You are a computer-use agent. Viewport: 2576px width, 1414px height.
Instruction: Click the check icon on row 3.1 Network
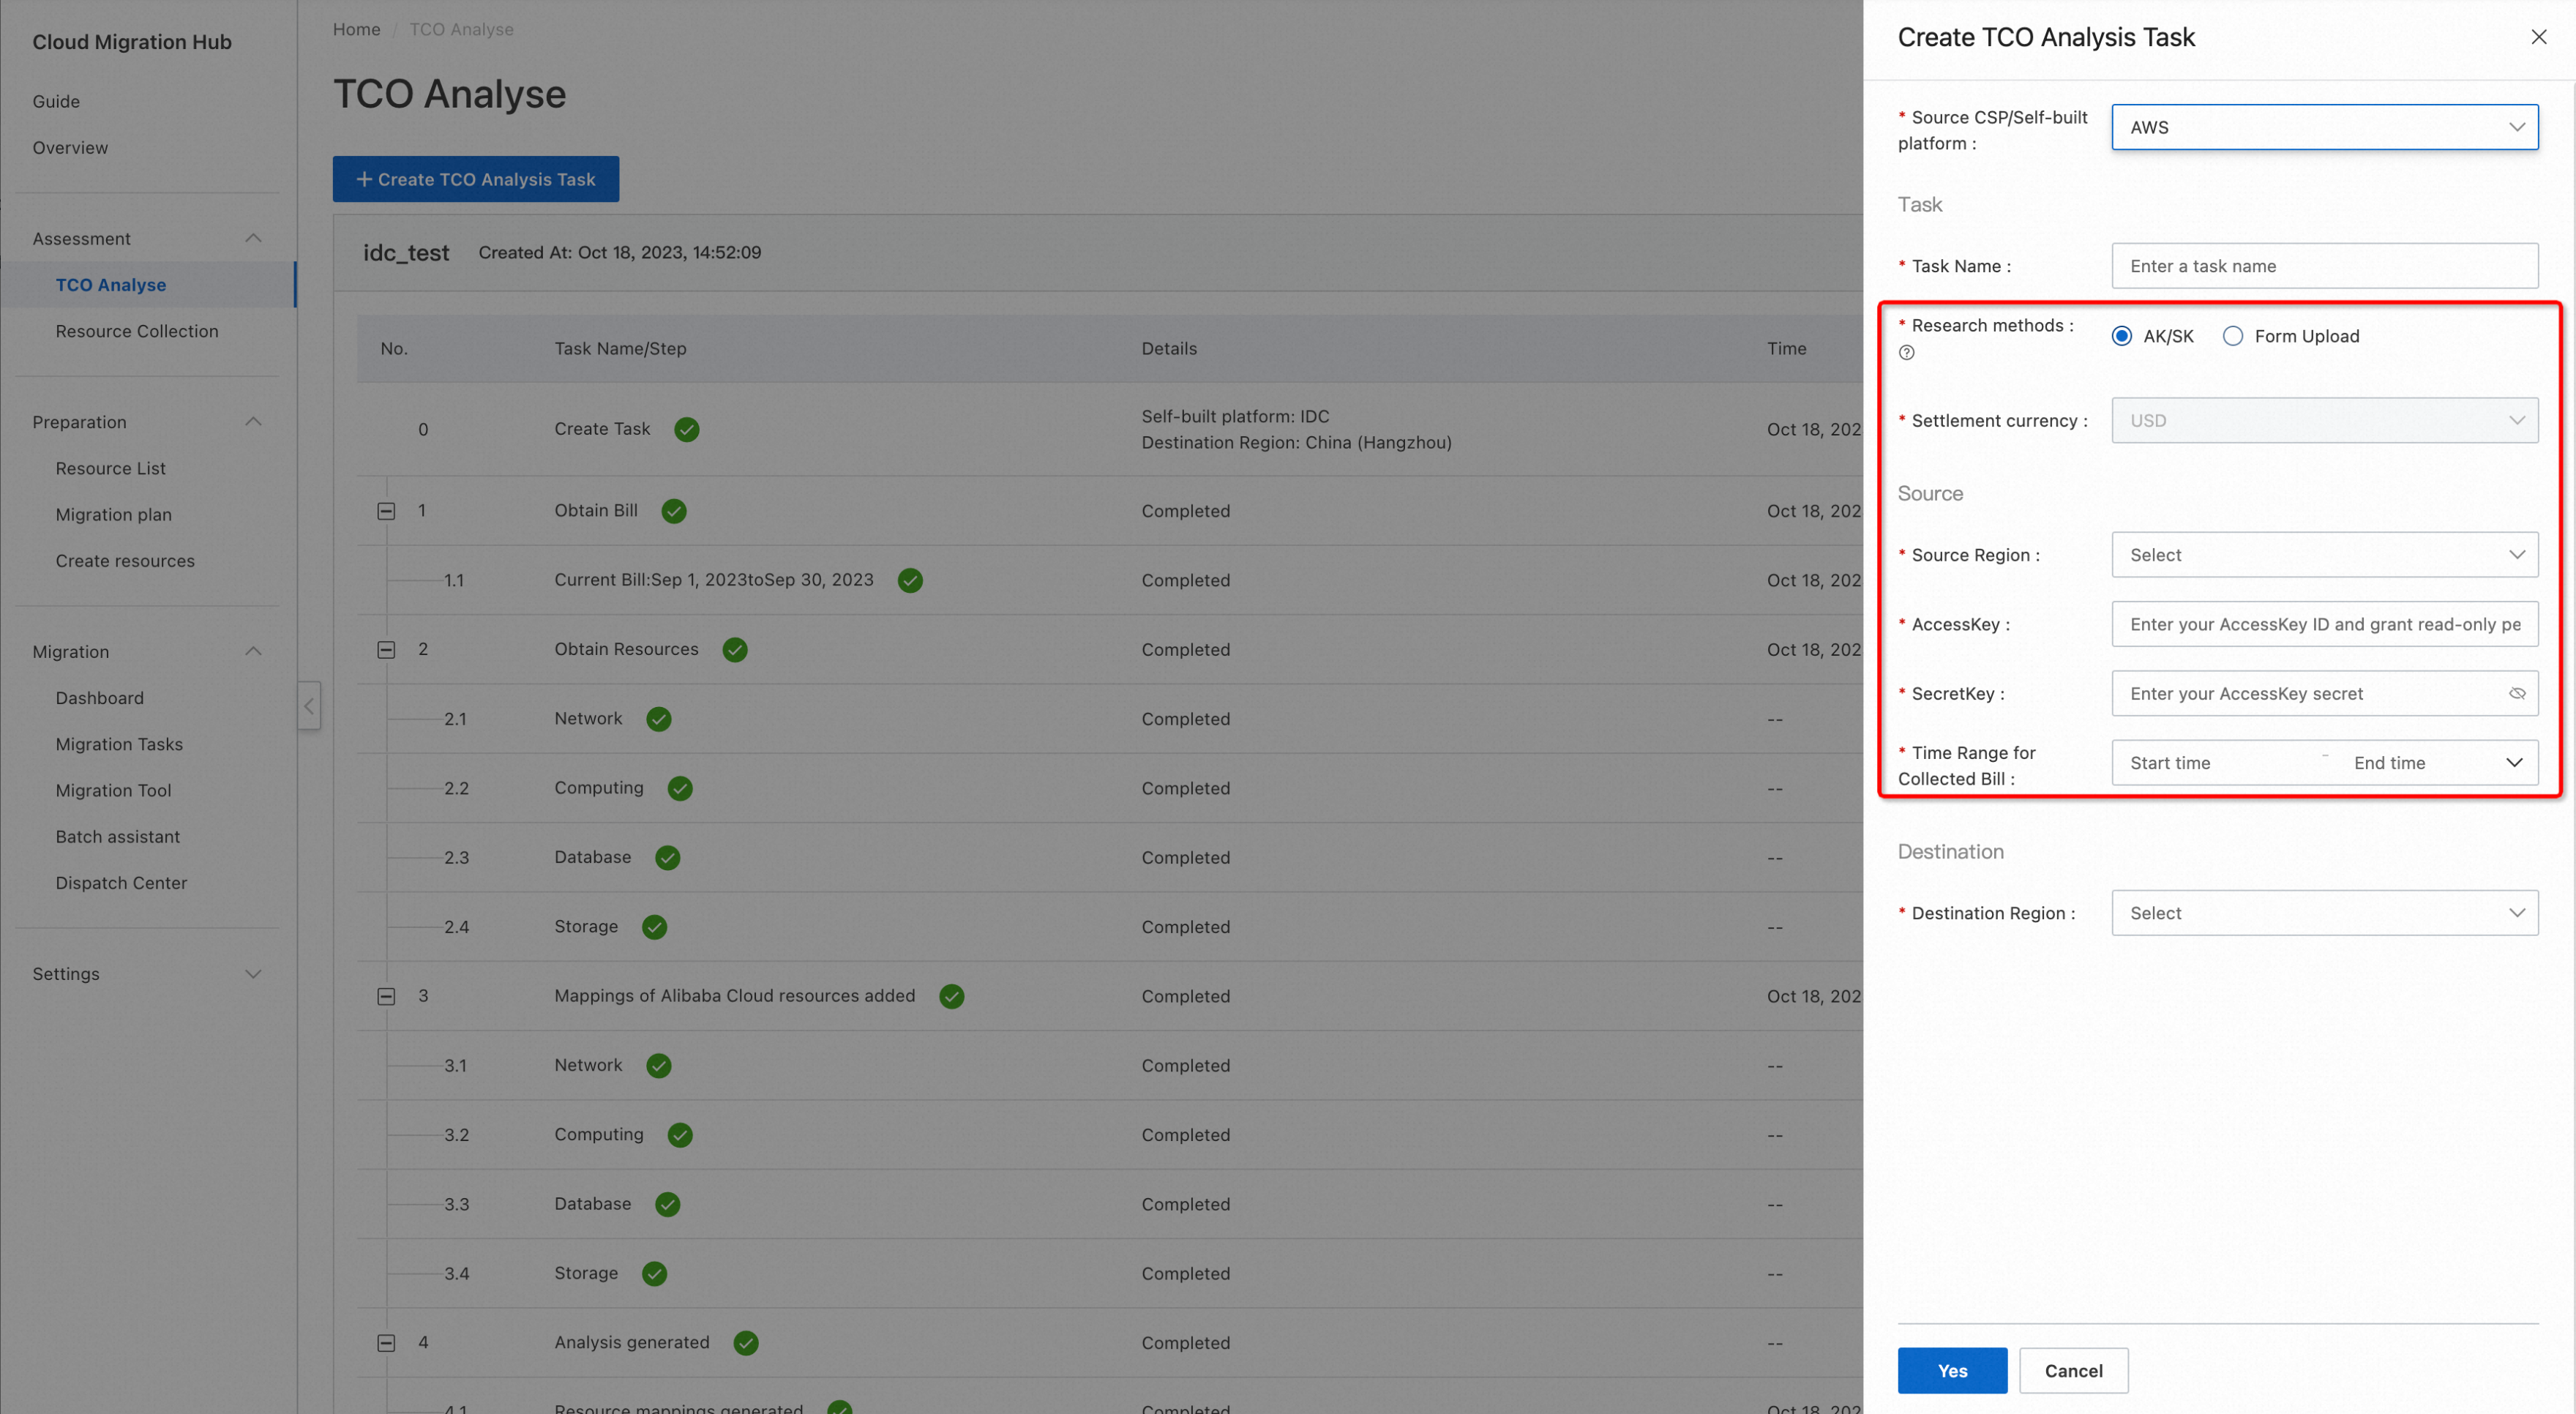[x=659, y=1066]
